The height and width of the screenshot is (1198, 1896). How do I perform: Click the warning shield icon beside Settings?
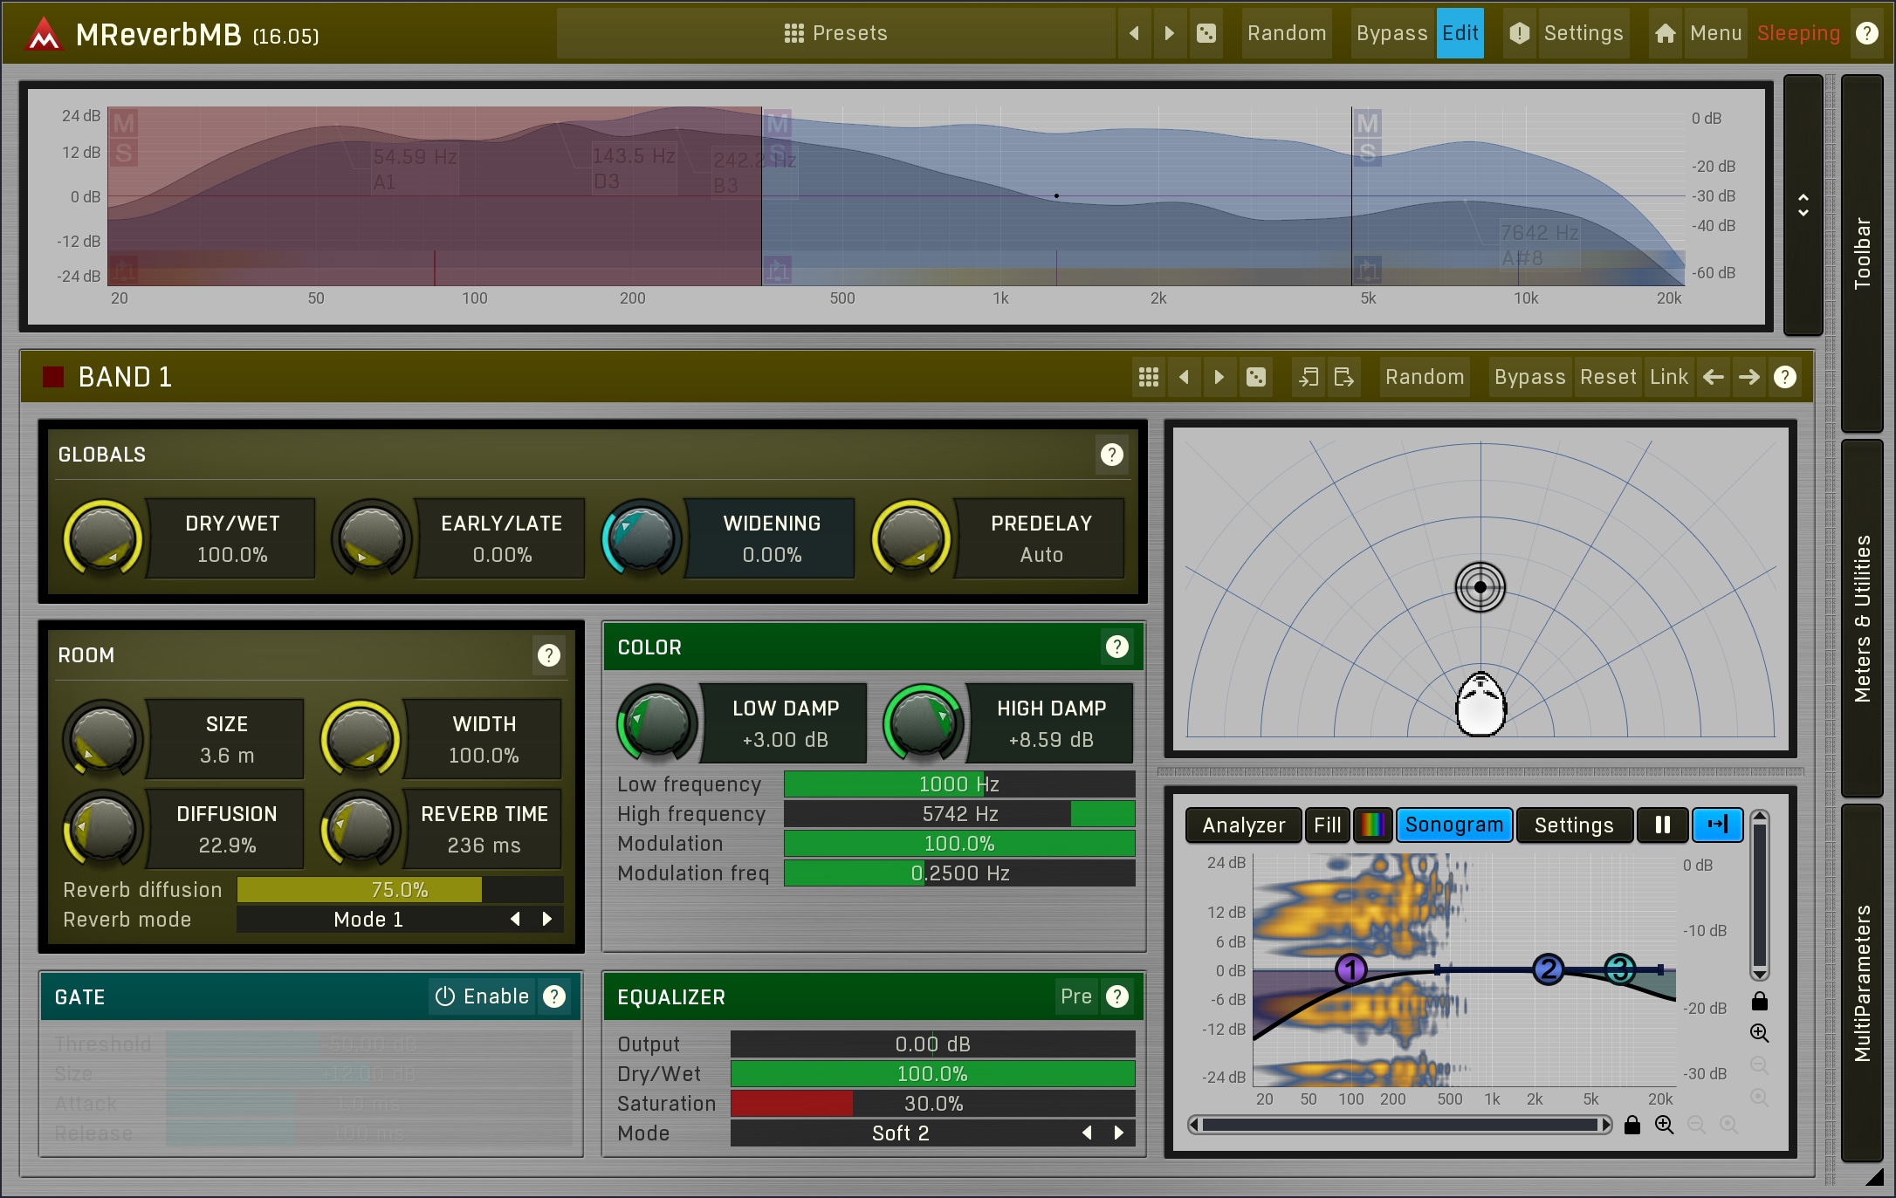point(1519,33)
